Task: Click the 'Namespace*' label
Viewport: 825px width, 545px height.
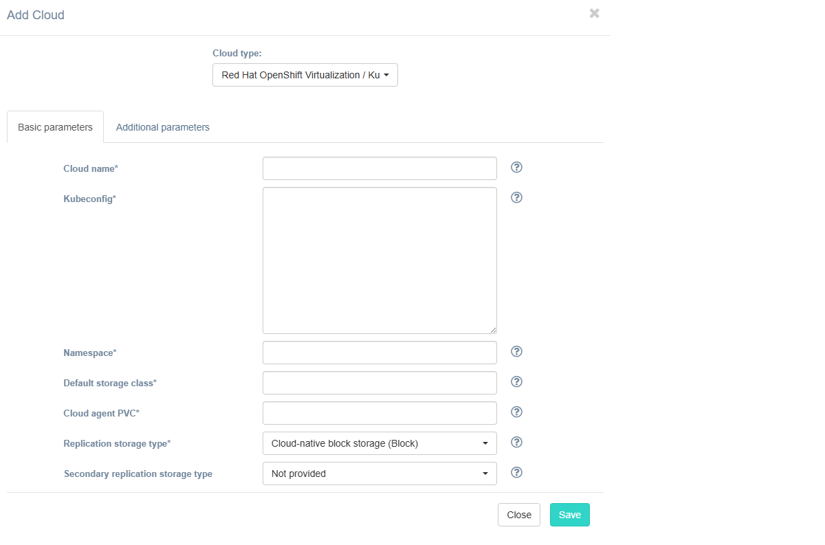Action: click(90, 353)
